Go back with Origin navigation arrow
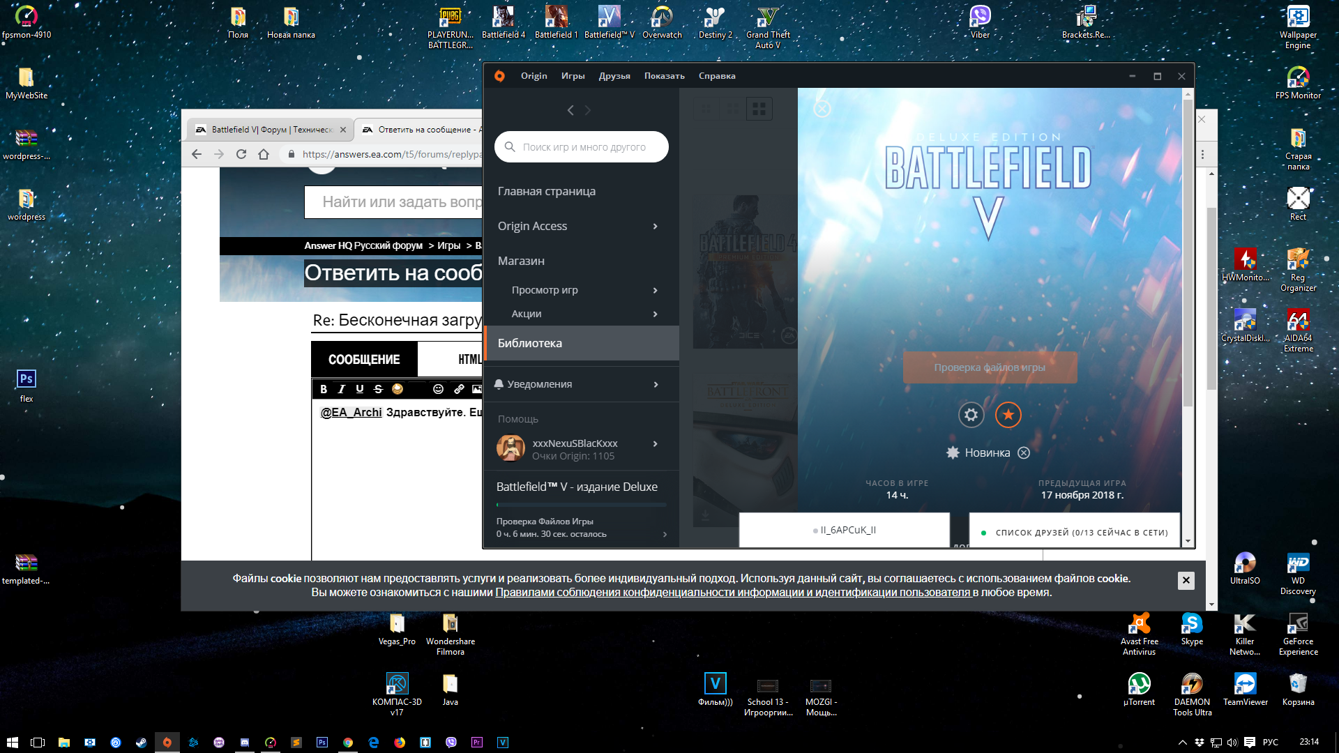 [x=570, y=110]
